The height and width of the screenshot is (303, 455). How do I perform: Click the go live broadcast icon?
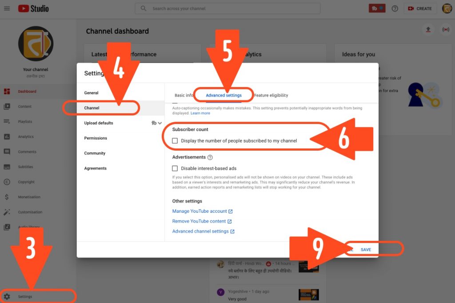[446, 29]
